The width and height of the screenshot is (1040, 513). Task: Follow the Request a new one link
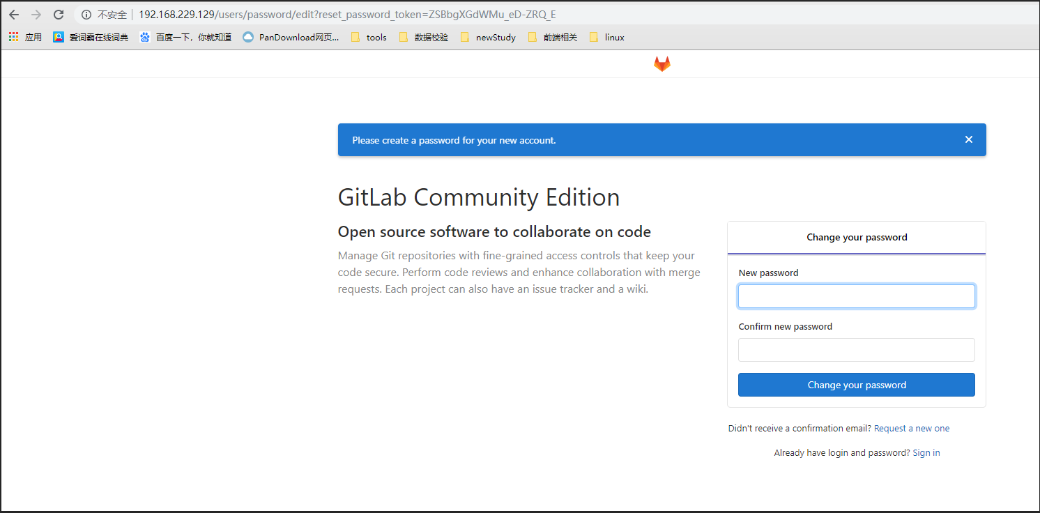[x=912, y=429]
